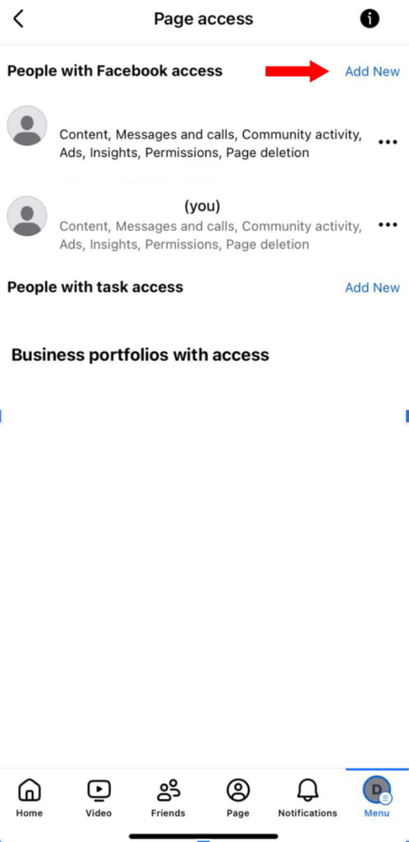
Task: Tap Business portfolios with access heading
Action: (x=140, y=355)
